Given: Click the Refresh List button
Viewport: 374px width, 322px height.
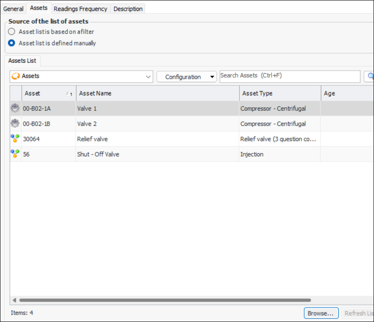Looking at the screenshot, I should tap(358, 313).
